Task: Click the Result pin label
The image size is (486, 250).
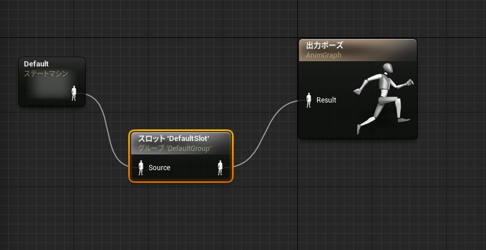Action: pyautogui.click(x=326, y=100)
